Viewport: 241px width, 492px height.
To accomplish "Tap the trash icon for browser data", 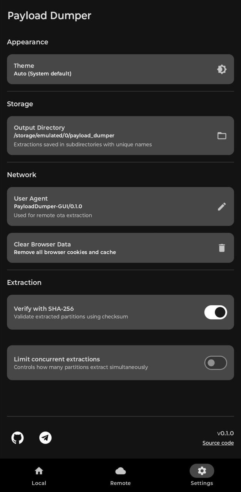I will 222,248.
